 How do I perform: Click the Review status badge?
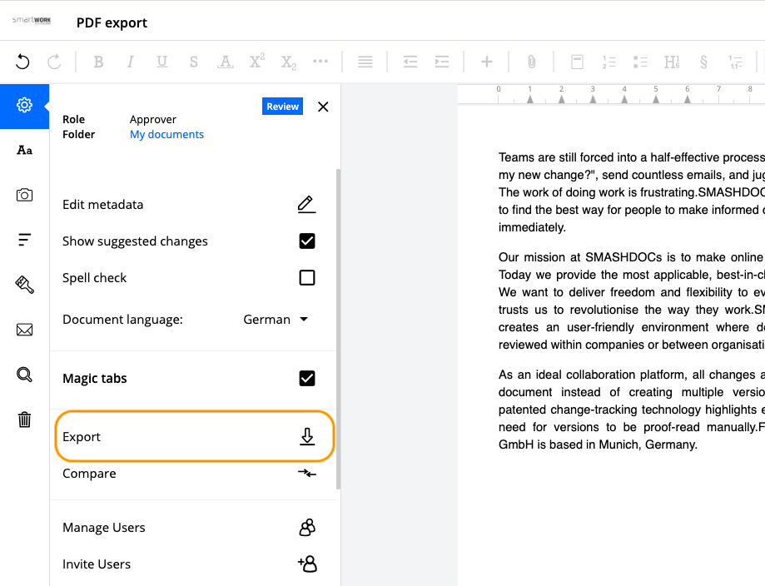(282, 107)
